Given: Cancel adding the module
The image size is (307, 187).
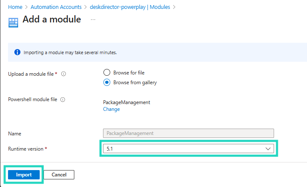Looking at the screenshot, I should [x=59, y=175].
